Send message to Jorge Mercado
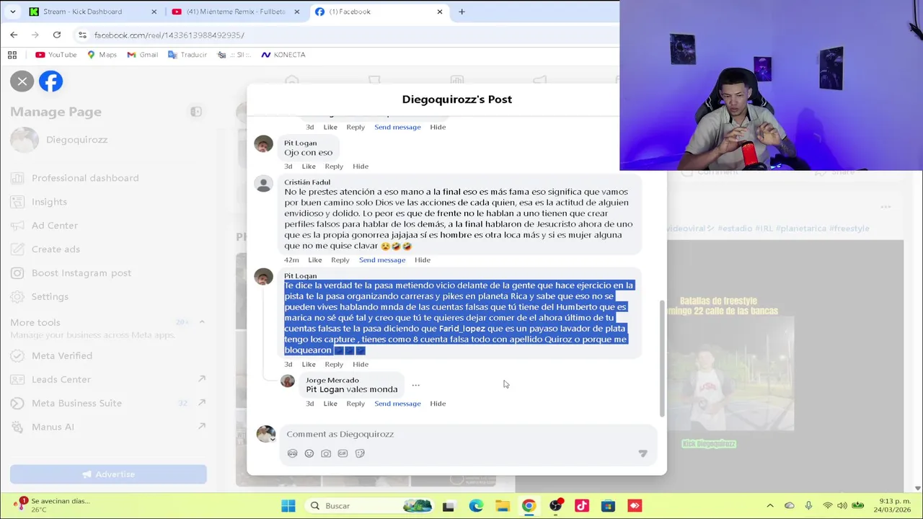The image size is (923, 519). coord(397,404)
